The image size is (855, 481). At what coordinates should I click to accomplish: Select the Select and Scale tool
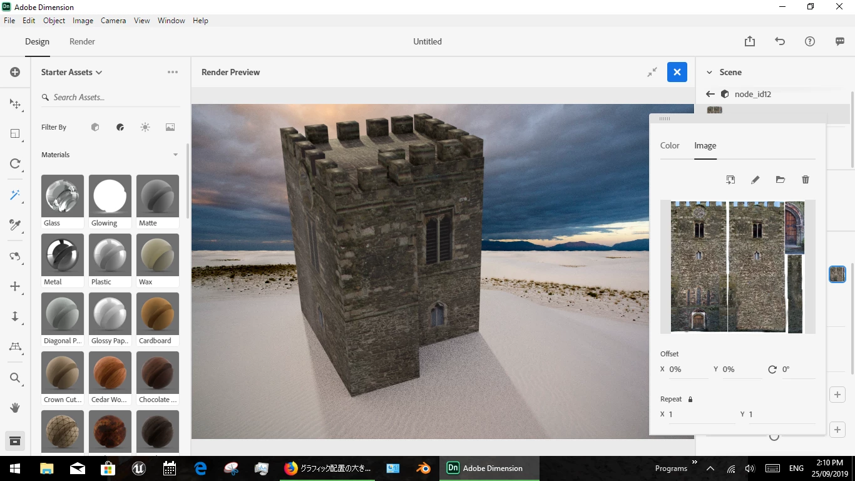pyautogui.click(x=15, y=133)
